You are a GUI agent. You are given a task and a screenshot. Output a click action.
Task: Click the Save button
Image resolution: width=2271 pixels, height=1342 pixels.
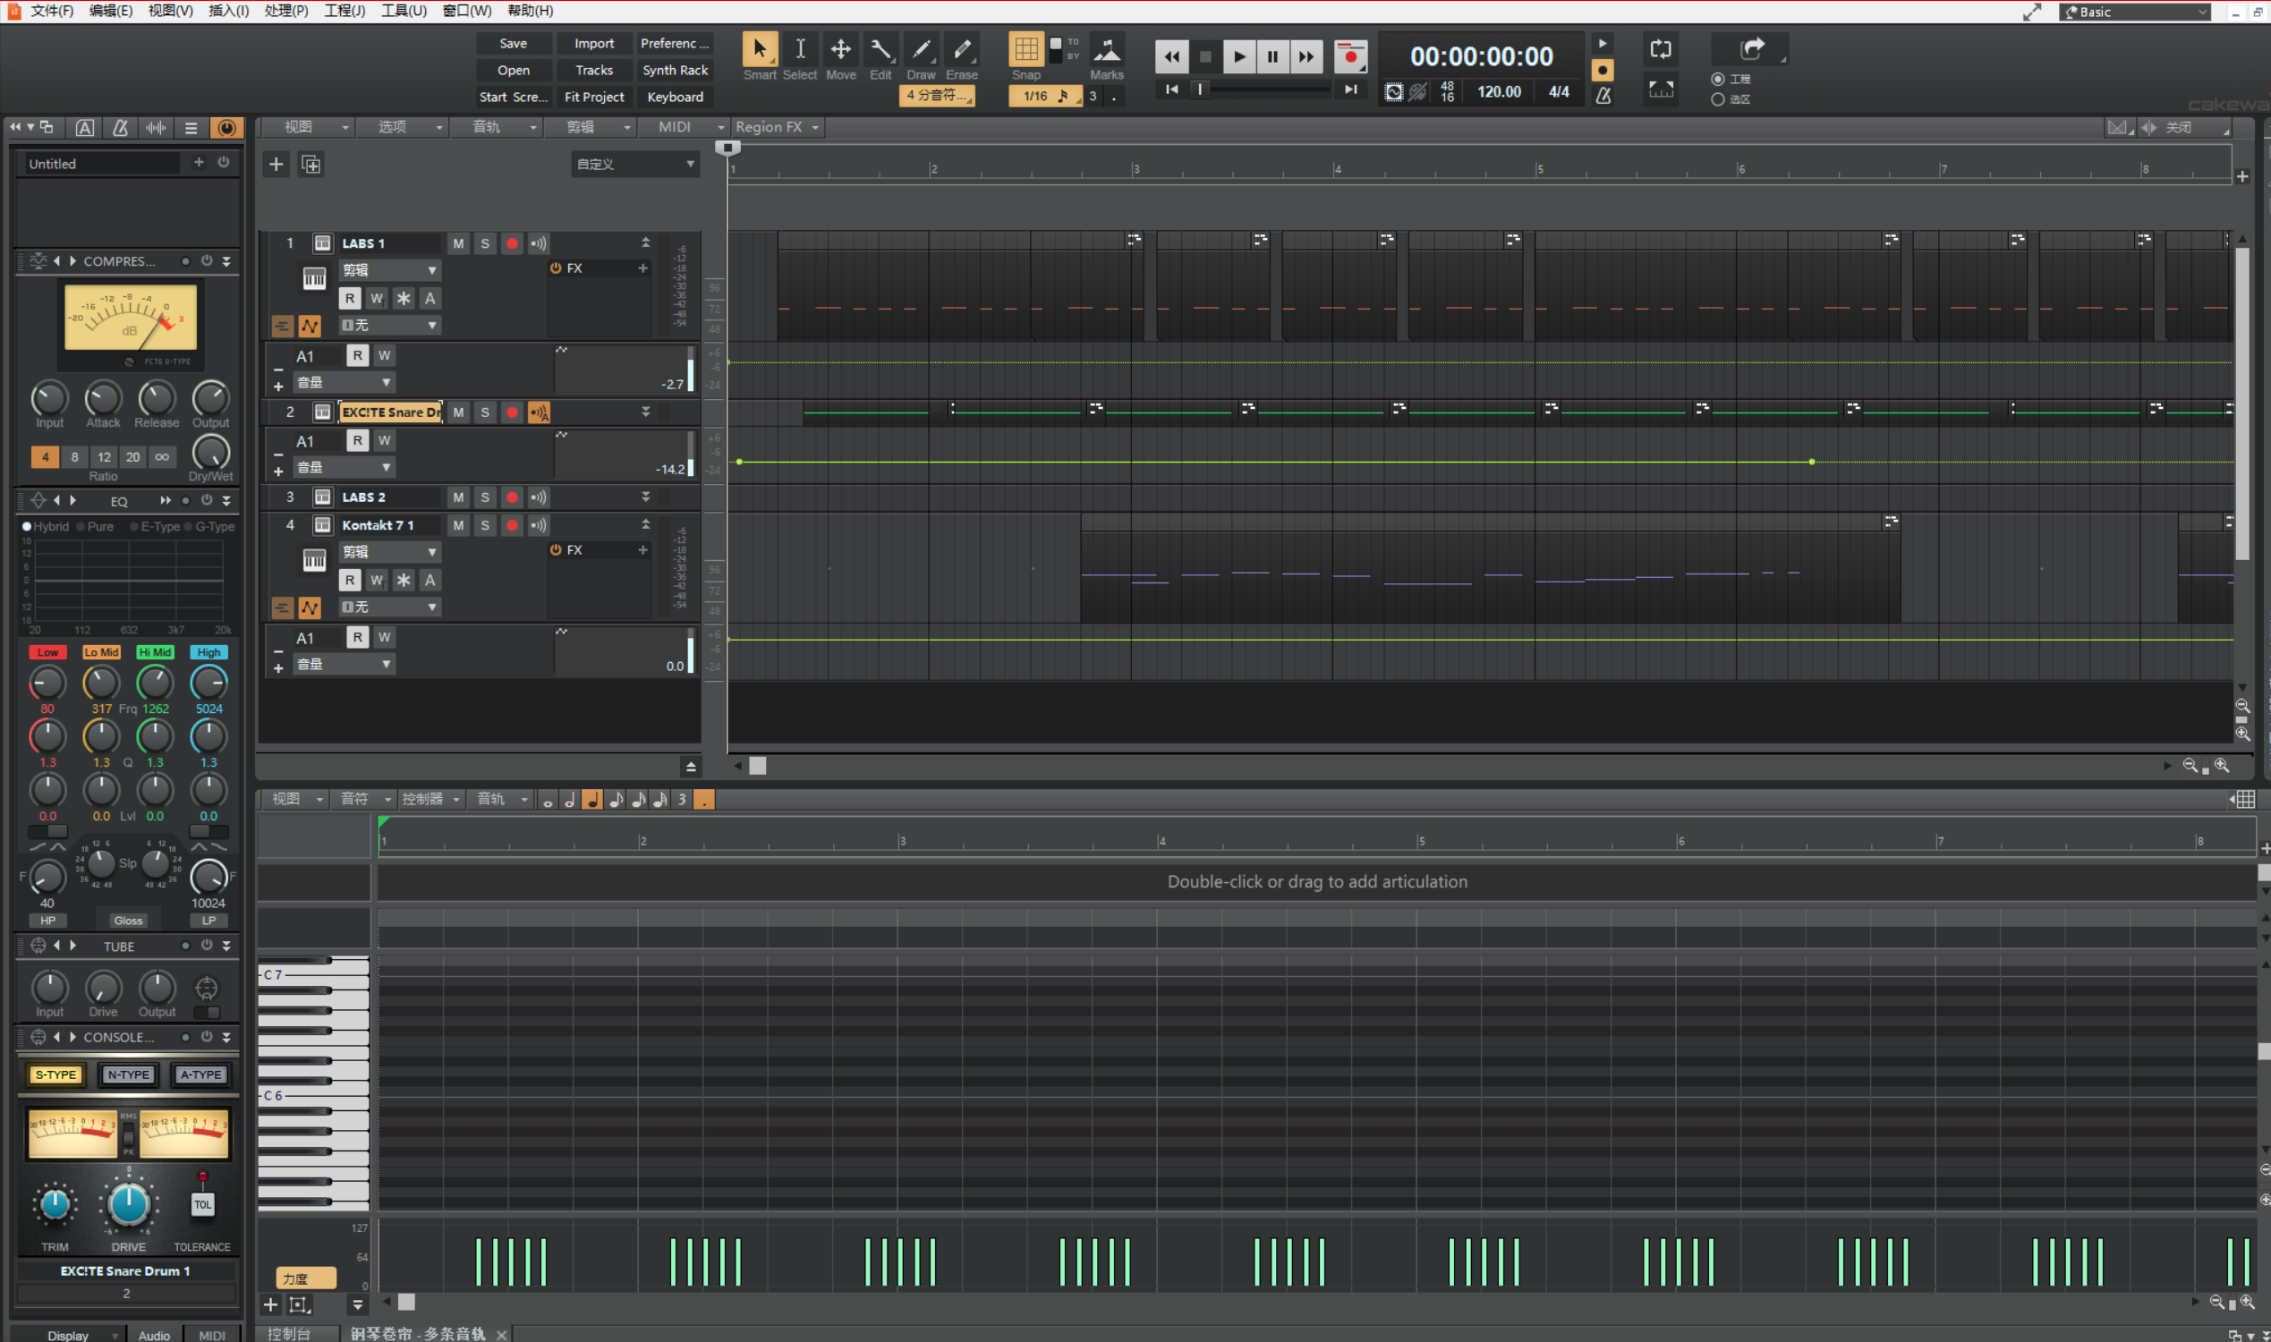(x=514, y=44)
